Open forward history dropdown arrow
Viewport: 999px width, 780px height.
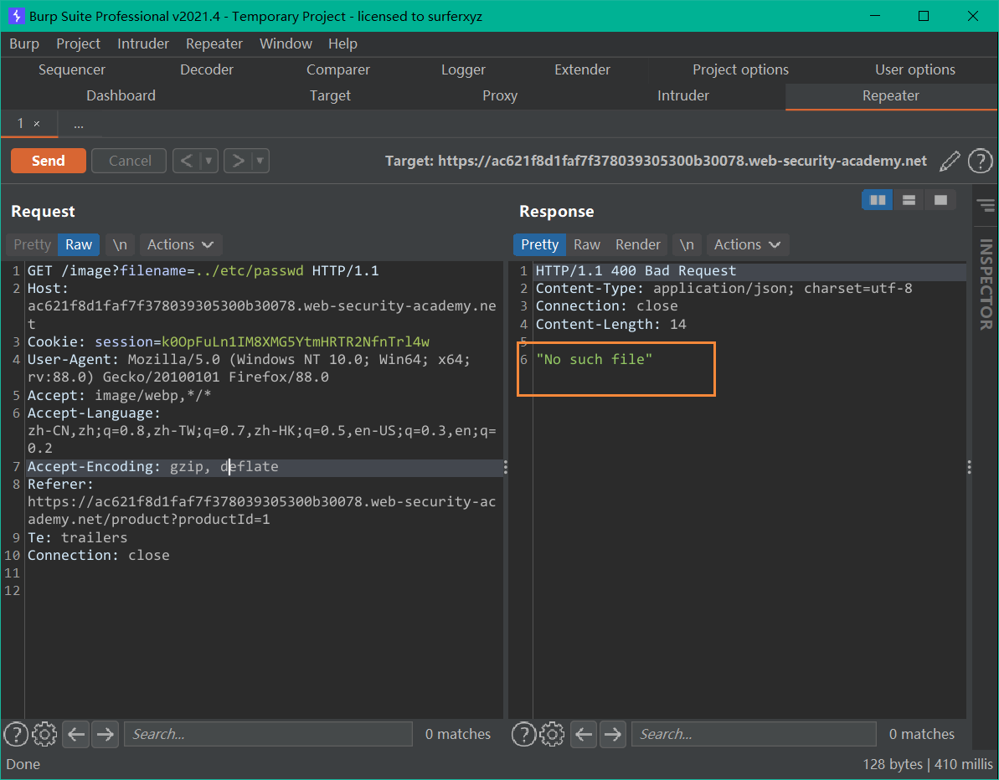point(260,161)
